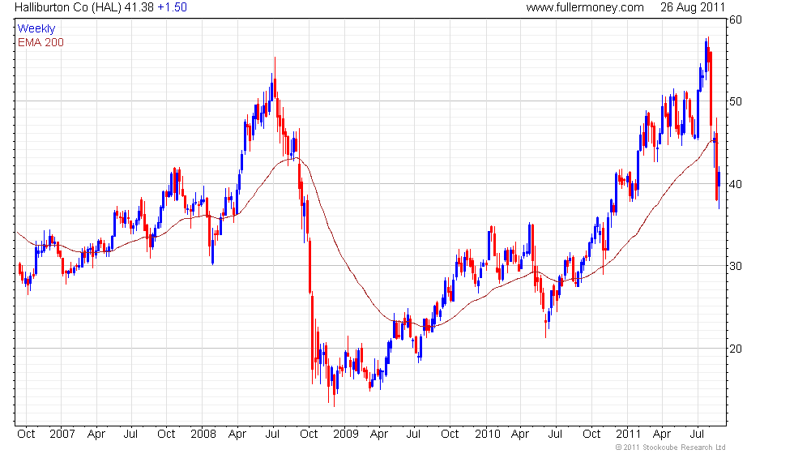Click the 2008 year label on time axis
Screen dimensions: 794x454
[203, 435]
